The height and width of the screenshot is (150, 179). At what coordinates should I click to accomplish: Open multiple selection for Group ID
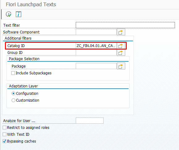click(x=121, y=53)
